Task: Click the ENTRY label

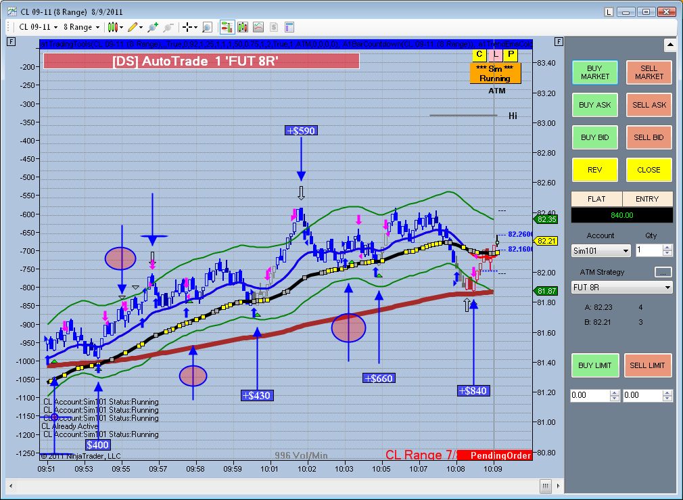Action: 647,199
